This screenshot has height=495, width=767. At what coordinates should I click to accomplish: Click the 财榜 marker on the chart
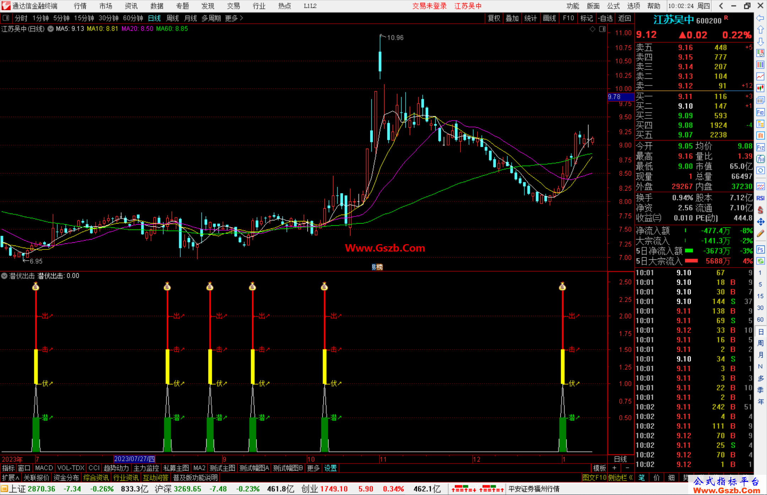pos(377,267)
